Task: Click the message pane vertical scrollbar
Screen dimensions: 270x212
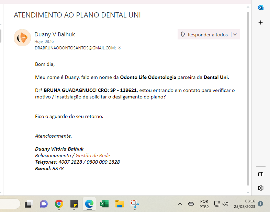Action: point(248,99)
